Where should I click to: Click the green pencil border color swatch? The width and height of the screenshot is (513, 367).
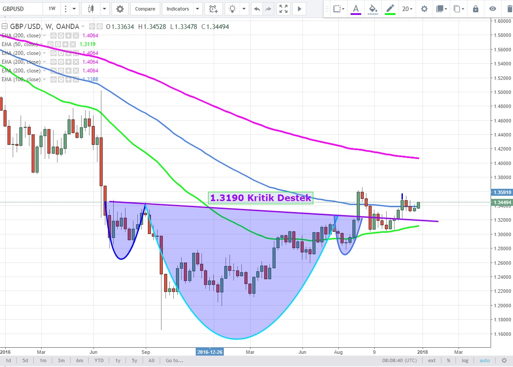pos(390,9)
